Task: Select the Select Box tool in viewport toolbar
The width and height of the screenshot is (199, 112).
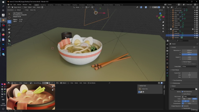Action: point(9,14)
